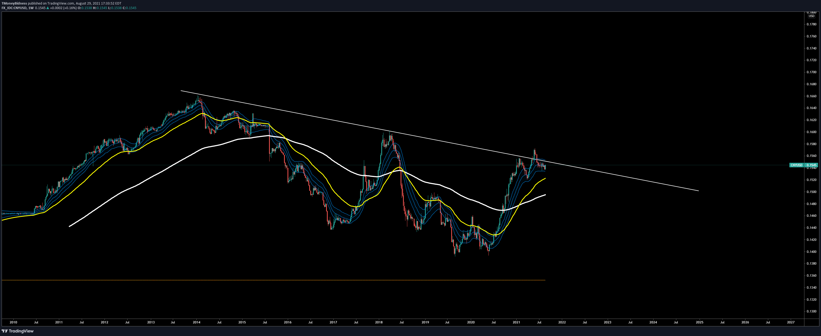Click the O:0.1538 open value in header
Image resolution: width=821 pixels, height=336 pixels.
tap(84, 8)
